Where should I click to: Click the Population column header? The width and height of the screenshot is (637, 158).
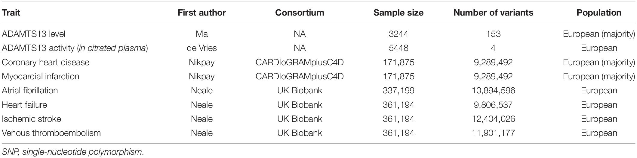point(599,13)
